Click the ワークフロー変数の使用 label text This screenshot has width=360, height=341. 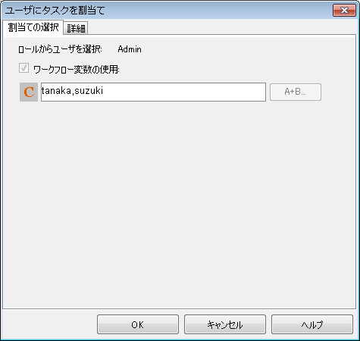coord(77,69)
